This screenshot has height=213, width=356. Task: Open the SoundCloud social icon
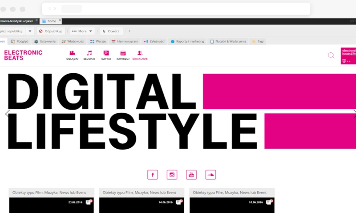pyautogui.click(x=210, y=175)
